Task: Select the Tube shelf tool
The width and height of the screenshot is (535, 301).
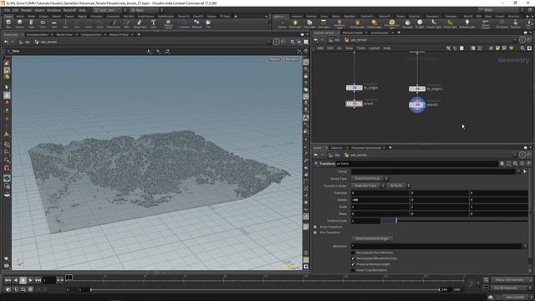Action: click(x=31, y=23)
